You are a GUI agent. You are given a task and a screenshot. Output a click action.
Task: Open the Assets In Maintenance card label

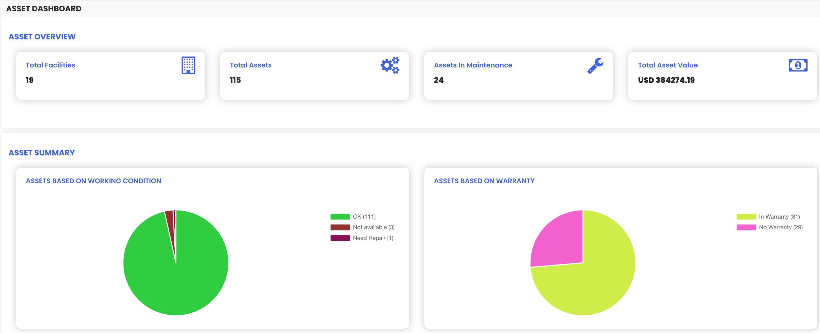(473, 65)
